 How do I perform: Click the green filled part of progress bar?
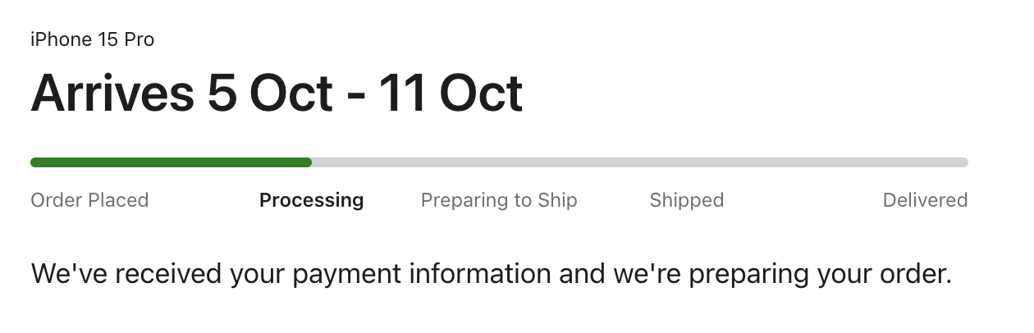[x=171, y=162]
